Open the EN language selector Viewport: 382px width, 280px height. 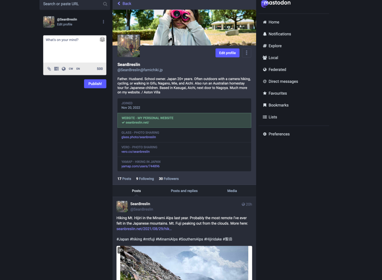[78, 69]
